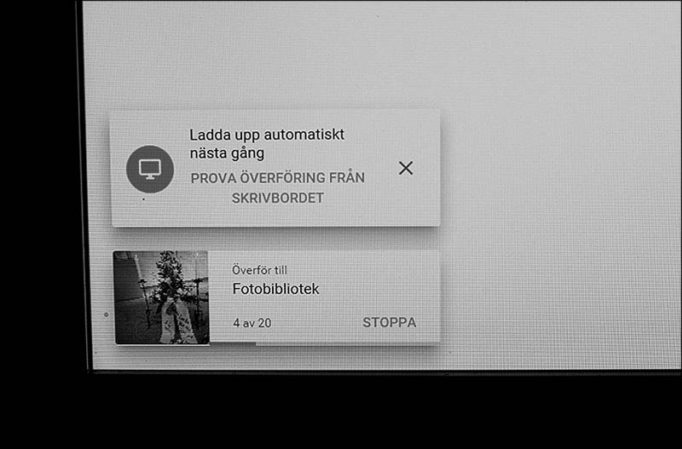682x449 pixels.
Task: Click the '4 av 20' progress count
Action: pos(251,323)
